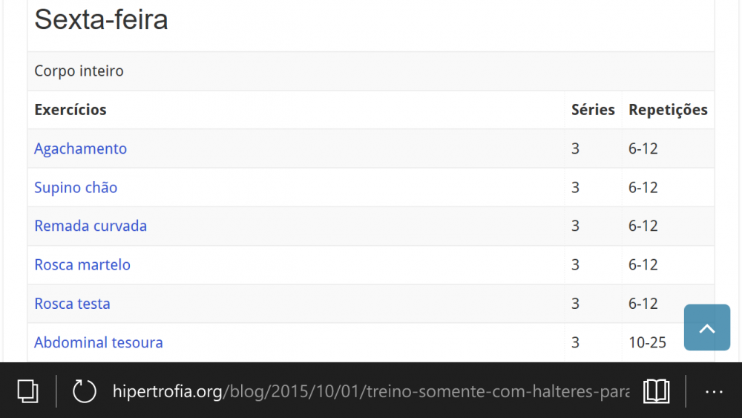
Task: Click the Exercícios column header
Action: (70, 110)
